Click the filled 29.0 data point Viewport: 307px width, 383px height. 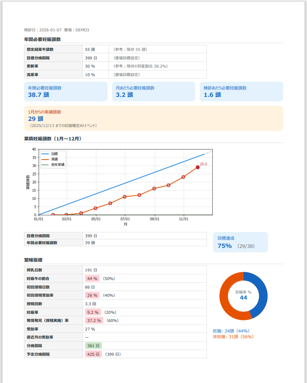click(198, 167)
